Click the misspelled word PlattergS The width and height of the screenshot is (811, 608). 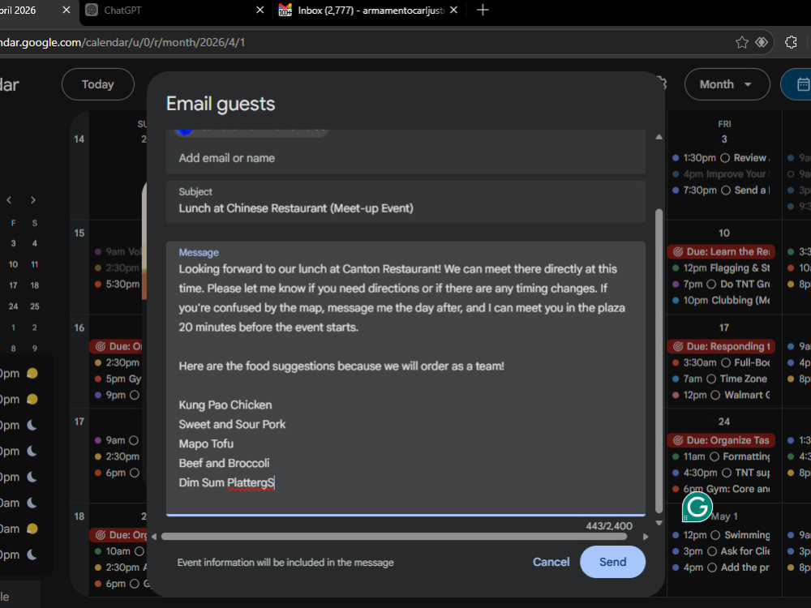251,483
